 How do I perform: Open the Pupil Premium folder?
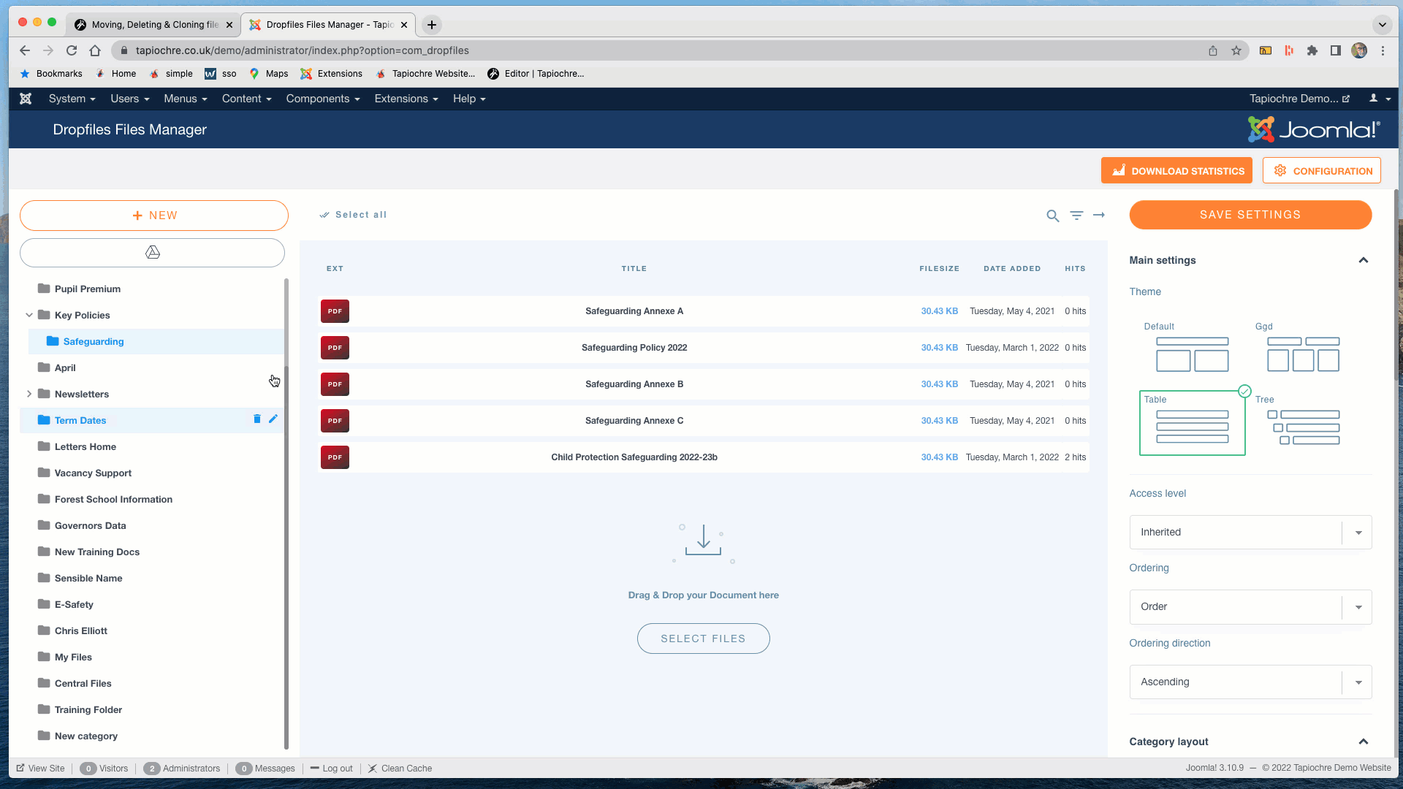point(88,289)
